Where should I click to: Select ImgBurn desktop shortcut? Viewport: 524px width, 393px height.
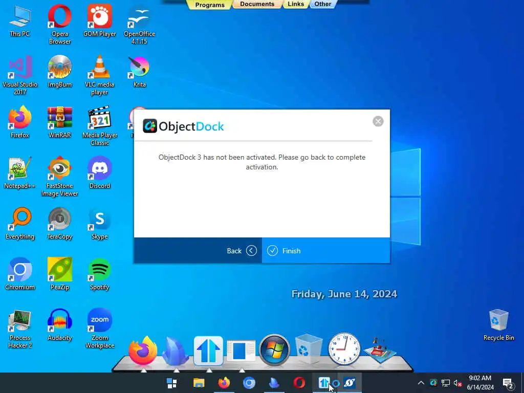tap(59, 72)
